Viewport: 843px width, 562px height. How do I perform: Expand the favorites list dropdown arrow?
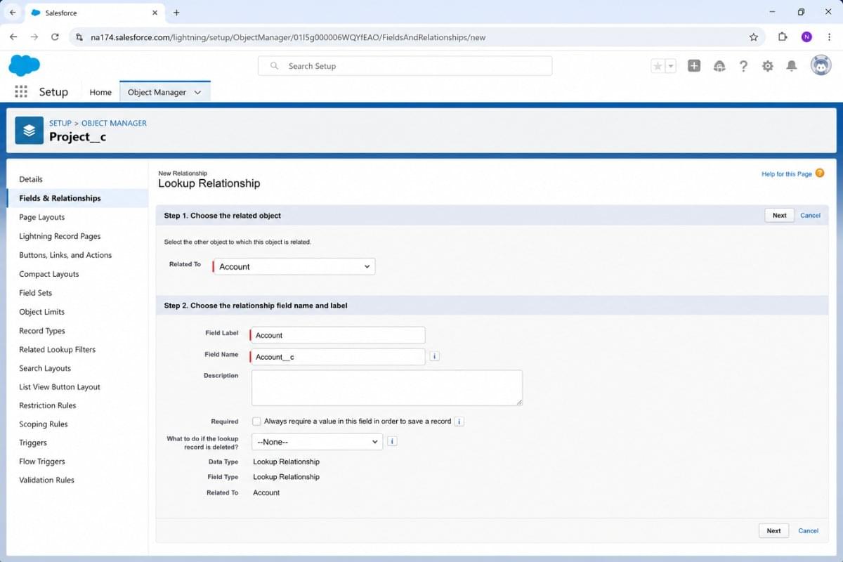coord(670,66)
